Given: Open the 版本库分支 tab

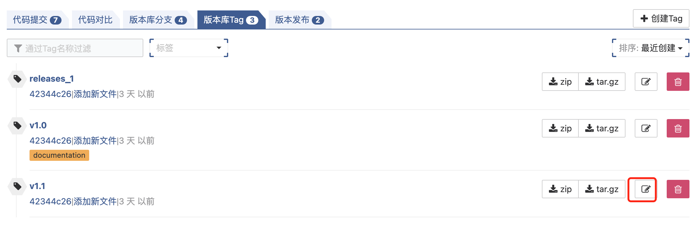Looking at the screenshot, I should [157, 20].
